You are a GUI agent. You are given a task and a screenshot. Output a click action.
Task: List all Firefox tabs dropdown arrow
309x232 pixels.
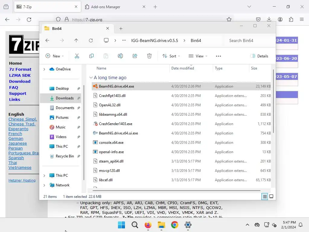249,7
